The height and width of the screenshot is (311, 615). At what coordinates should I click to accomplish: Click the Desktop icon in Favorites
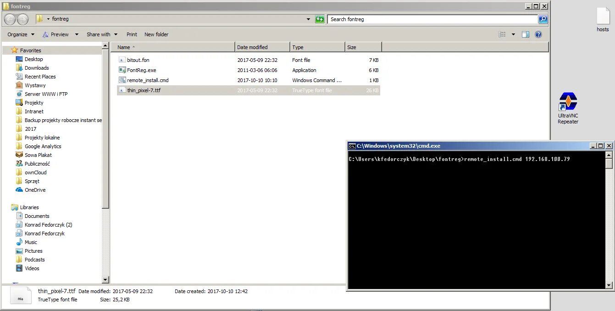[x=19, y=59]
